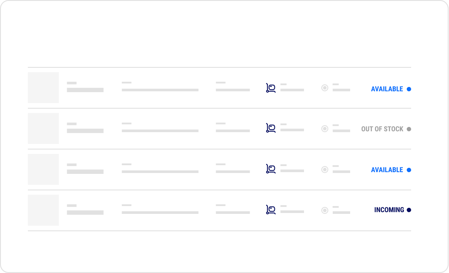Open the first row product thumbnail
This screenshot has height=273, width=449.
[43, 87]
